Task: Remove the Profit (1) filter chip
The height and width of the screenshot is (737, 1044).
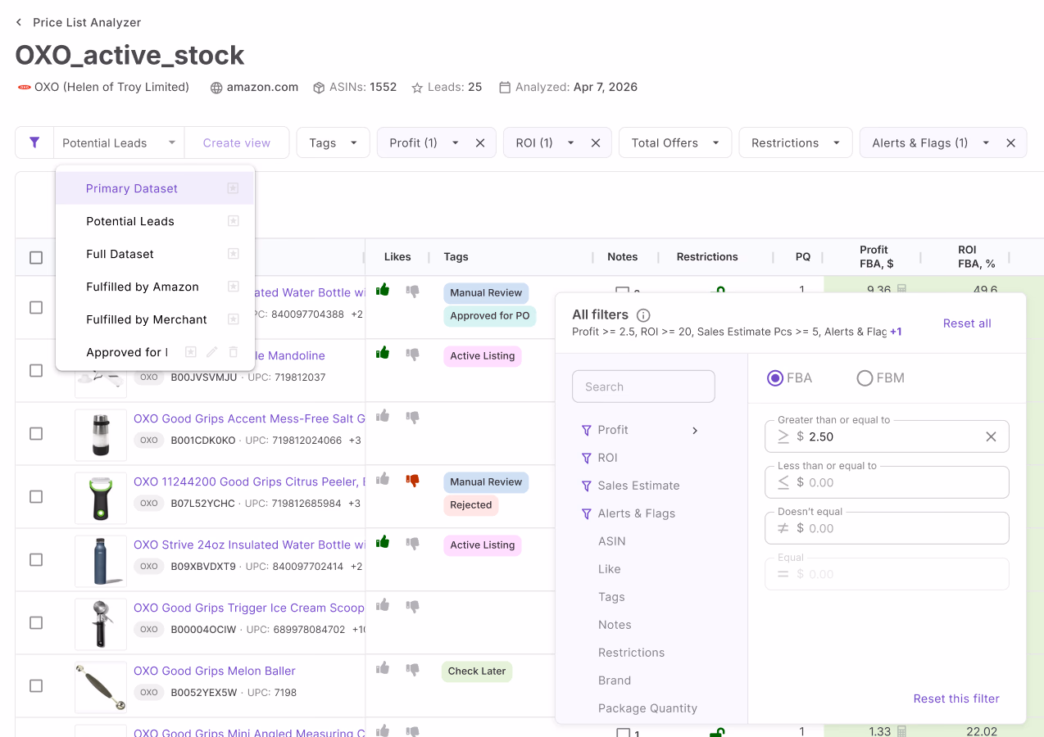Action: point(480,142)
